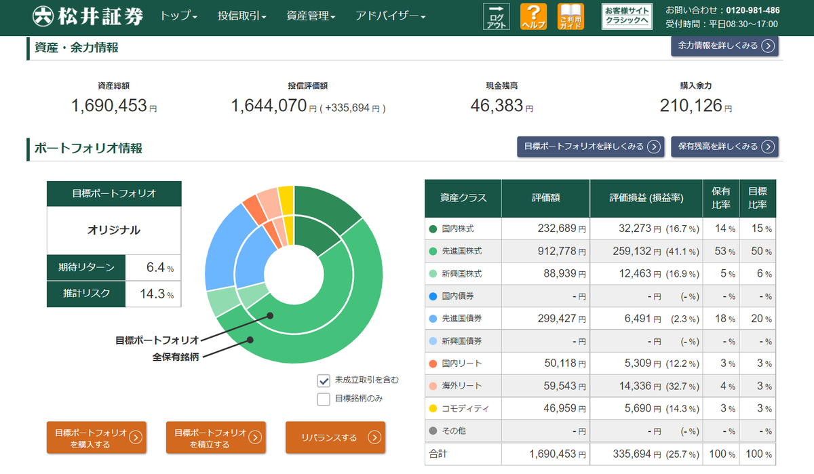Click その他 gray legend dot
The width and height of the screenshot is (814, 474).
(x=433, y=431)
